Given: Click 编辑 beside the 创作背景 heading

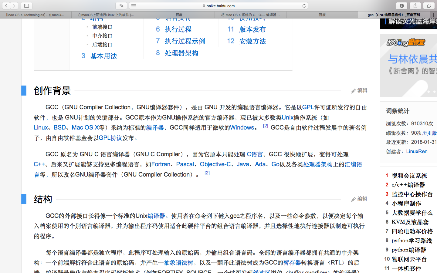Looking at the screenshot, I should [x=359, y=90].
